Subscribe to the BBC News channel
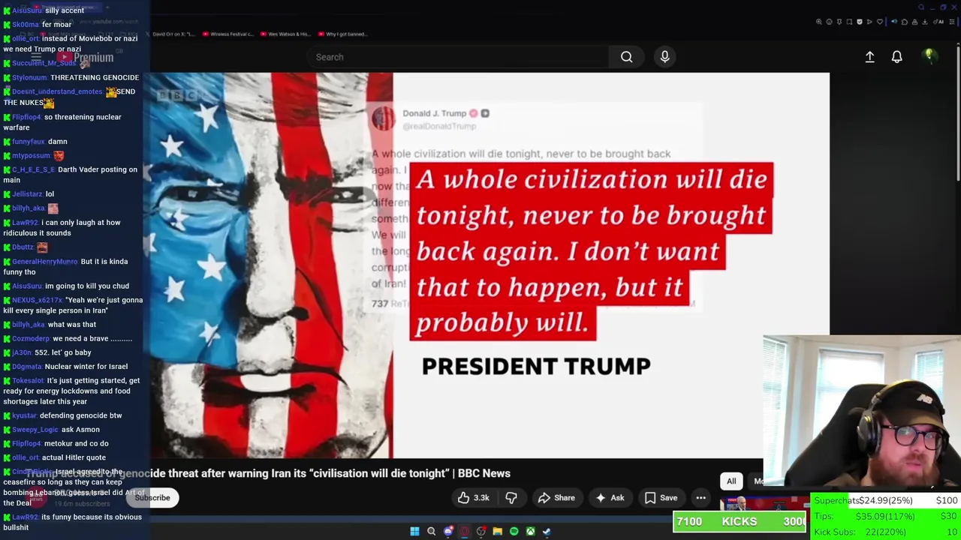 152,497
